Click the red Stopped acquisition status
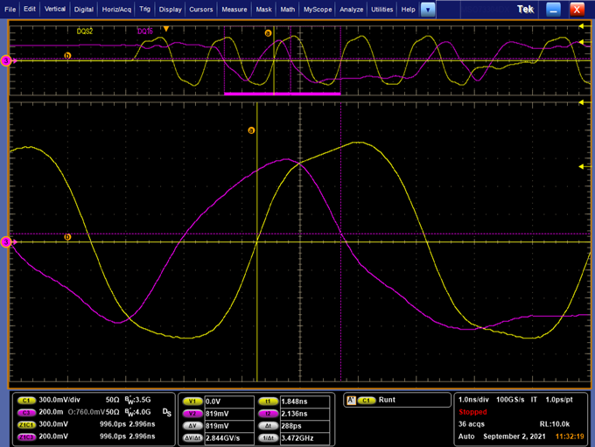The height and width of the screenshot is (447, 595). (473, 410)
